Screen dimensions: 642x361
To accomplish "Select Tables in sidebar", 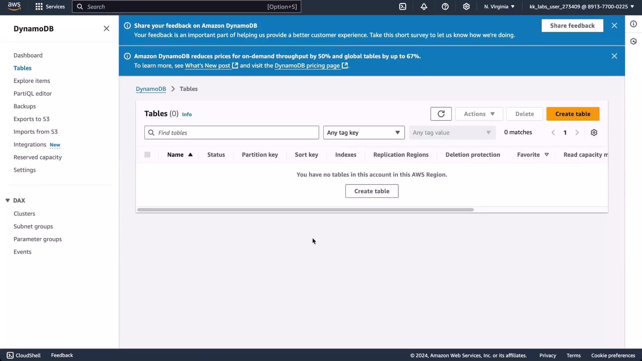I will click(x=22, y=68).
